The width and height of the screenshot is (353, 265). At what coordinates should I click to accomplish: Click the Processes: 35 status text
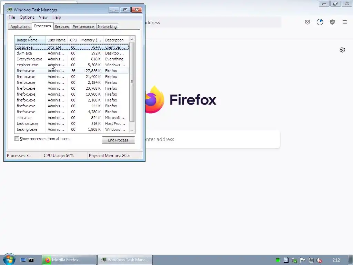19,156
